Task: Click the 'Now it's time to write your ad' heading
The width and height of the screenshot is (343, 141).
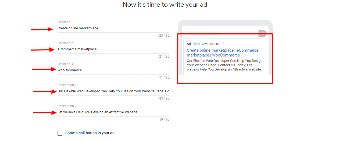Action: (x=165, y=5)
